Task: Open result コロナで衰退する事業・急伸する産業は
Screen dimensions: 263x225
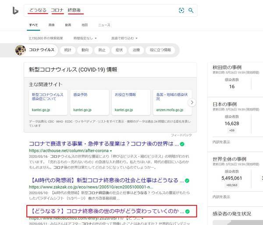Action: 103,144
